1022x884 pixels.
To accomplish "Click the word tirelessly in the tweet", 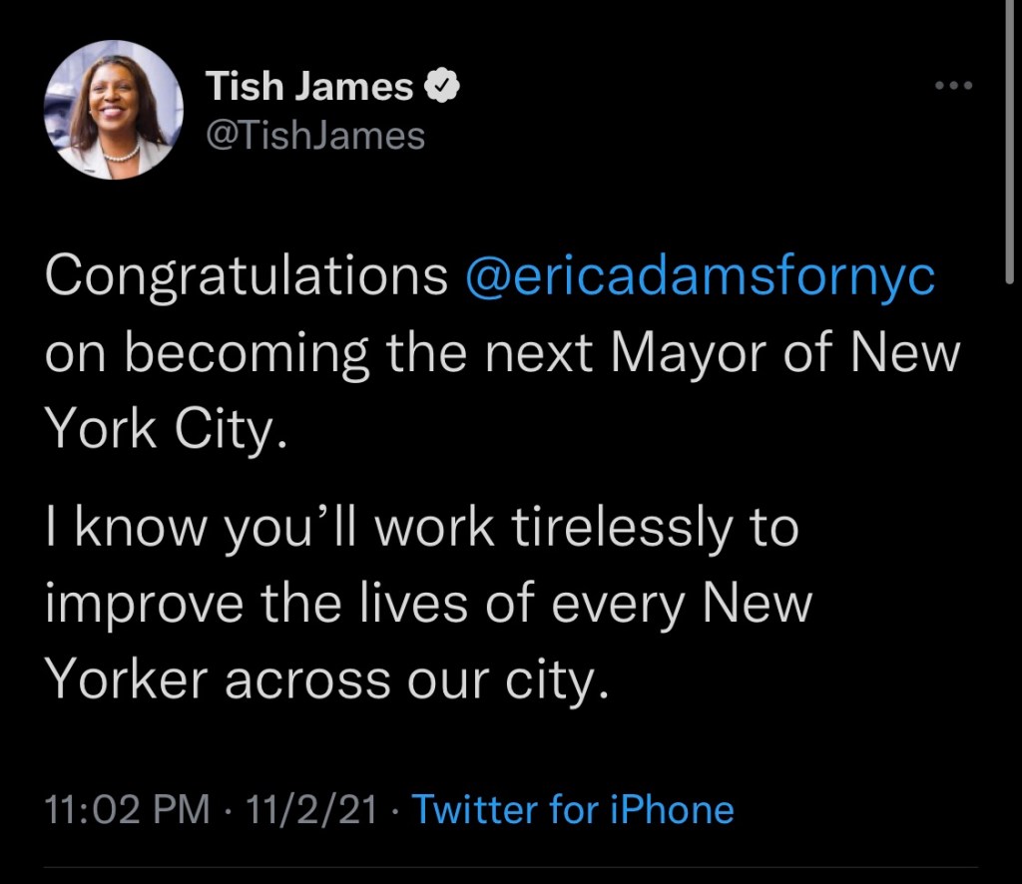I will coord(626,529).
